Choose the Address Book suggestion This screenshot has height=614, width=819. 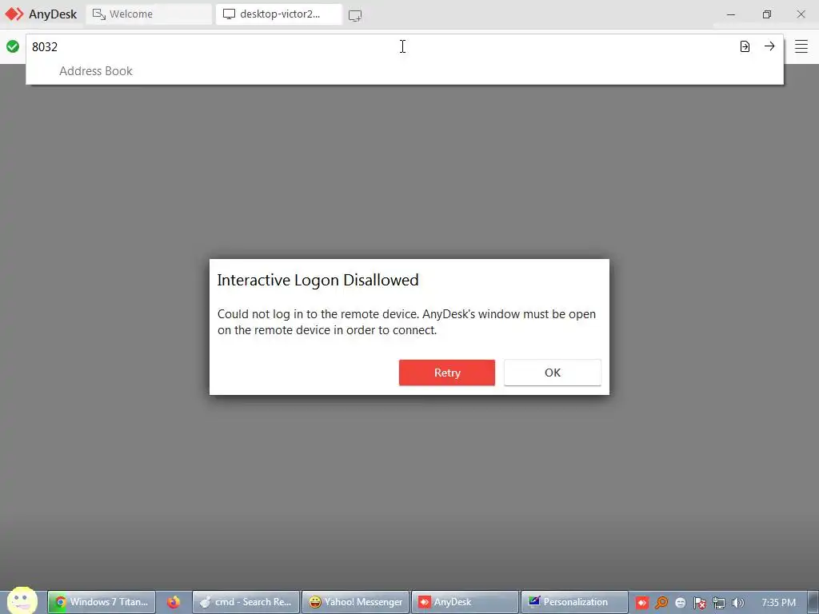(96, 71)
